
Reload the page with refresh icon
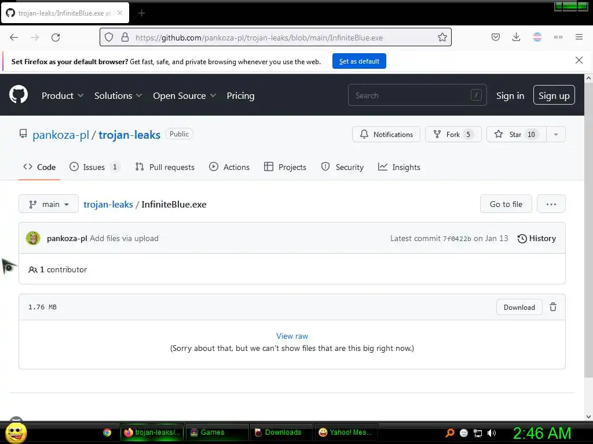(x=56, y=38)
